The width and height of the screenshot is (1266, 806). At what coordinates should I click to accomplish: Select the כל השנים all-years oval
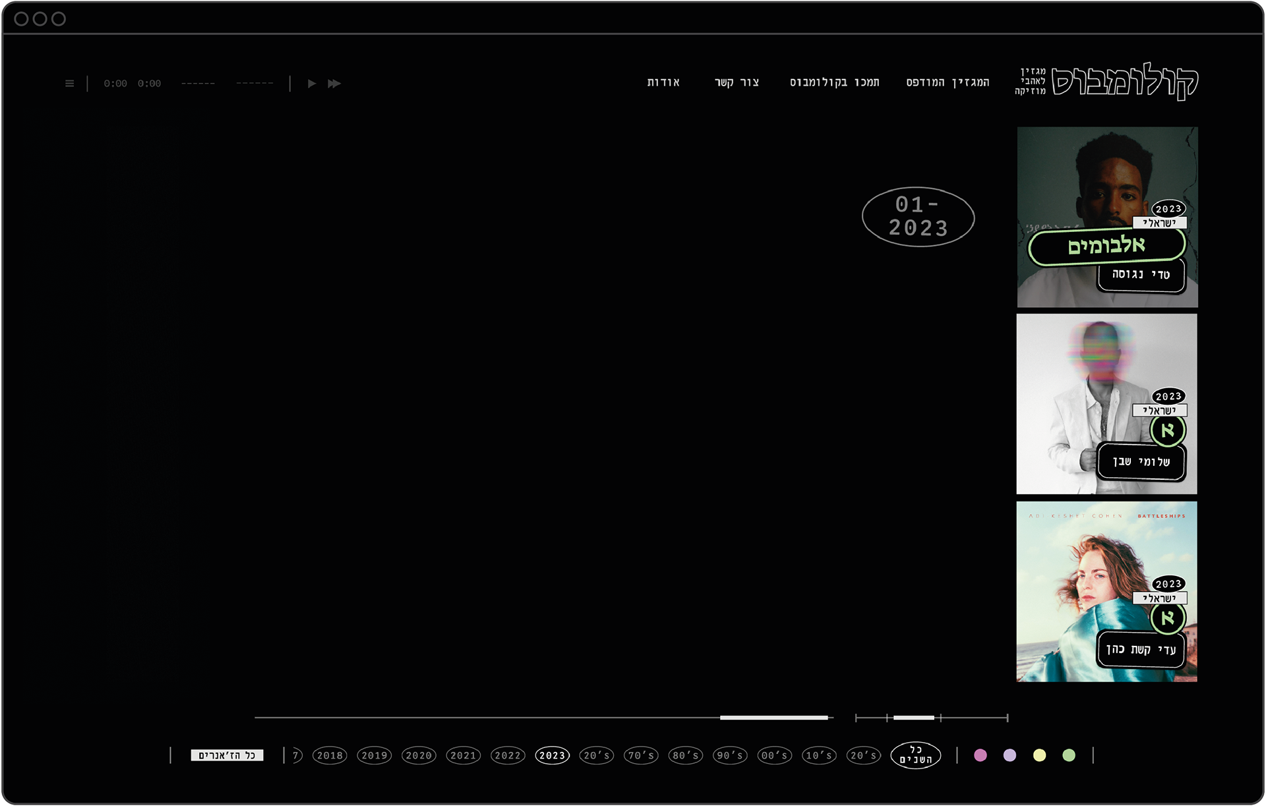pyautogui.click(x=916, y=755)
